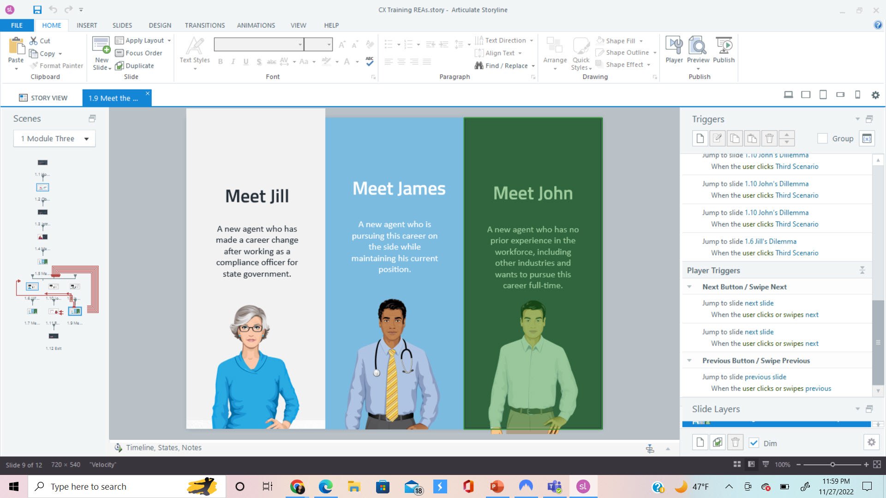Click the Align Text button
This screenshot has height=498, width=886.
pos(498,53)
